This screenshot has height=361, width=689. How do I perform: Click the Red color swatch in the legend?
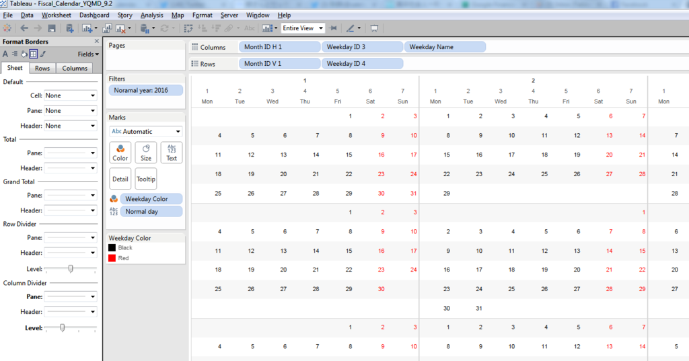click(112, 258)
